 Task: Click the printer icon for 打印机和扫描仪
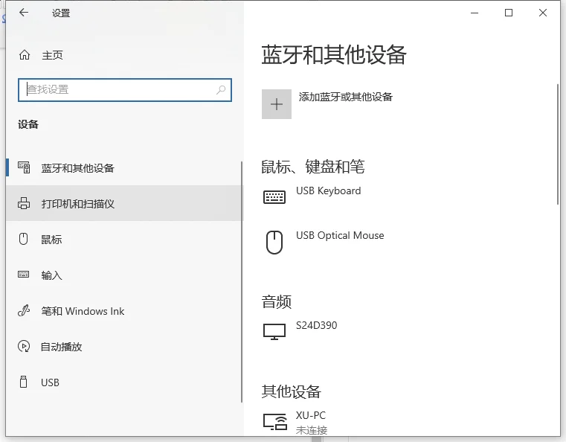click(x=24, y=203)
